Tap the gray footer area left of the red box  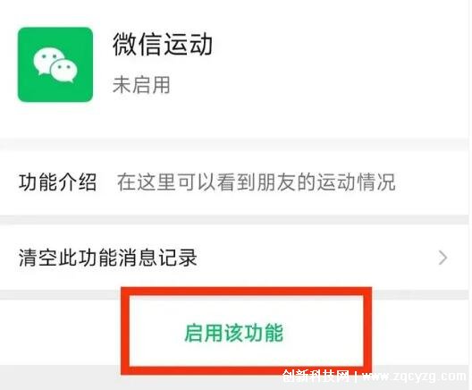coord(60,377)
